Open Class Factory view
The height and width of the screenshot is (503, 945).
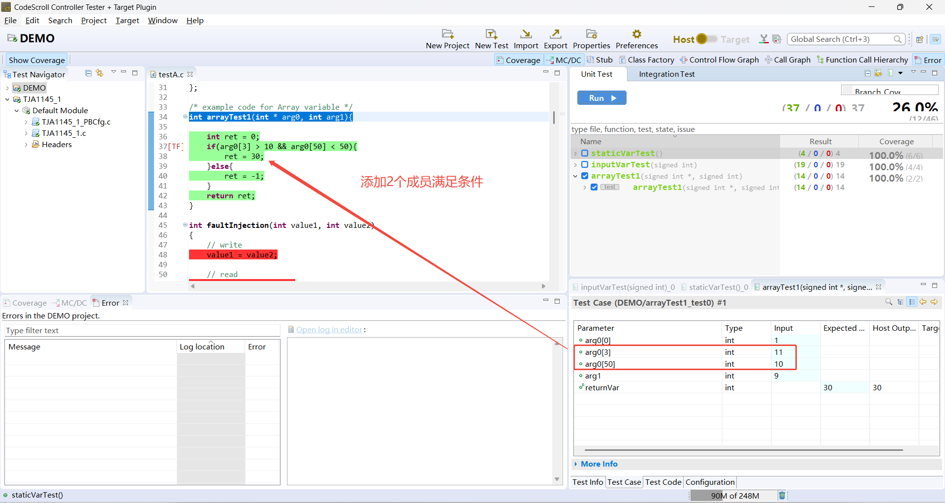647,60
